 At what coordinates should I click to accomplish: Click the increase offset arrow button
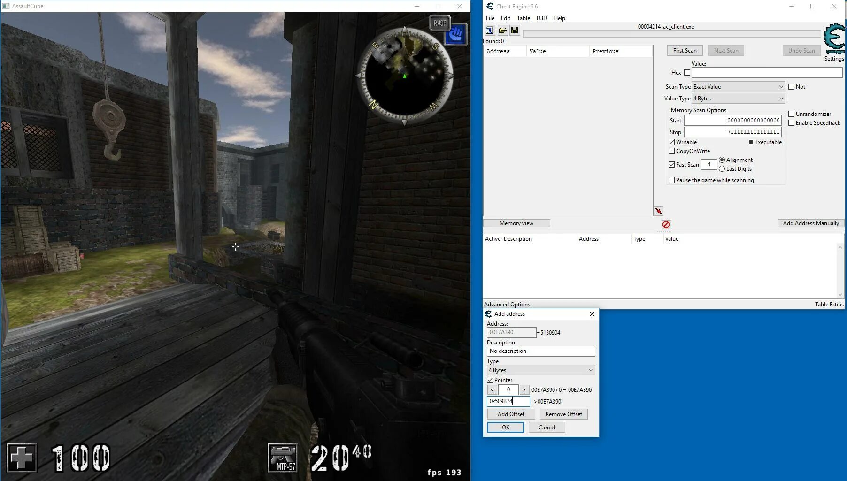tap(524, 390)
